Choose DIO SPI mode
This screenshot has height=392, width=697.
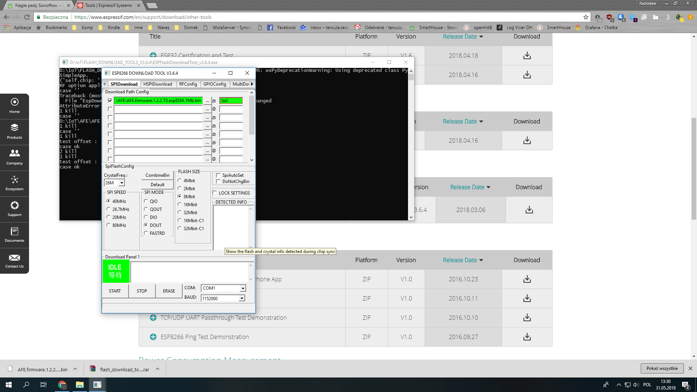tap(146, 217)
